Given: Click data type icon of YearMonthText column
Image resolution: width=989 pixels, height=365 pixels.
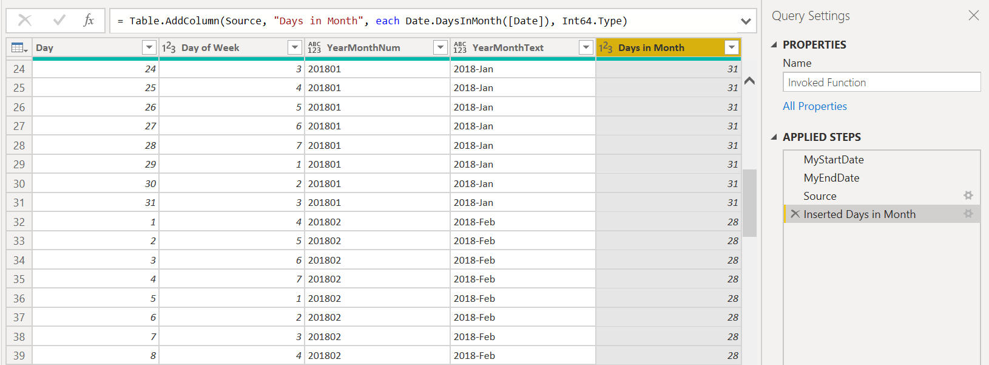Looking at the screenshot, I should 460,48.
